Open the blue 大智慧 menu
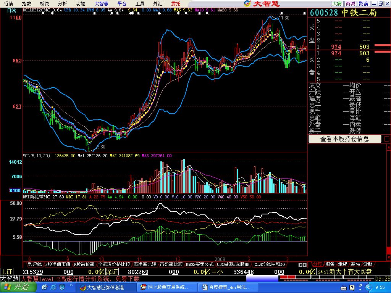The width and height of the screenshot is (391, 293). tap(102, 3)
